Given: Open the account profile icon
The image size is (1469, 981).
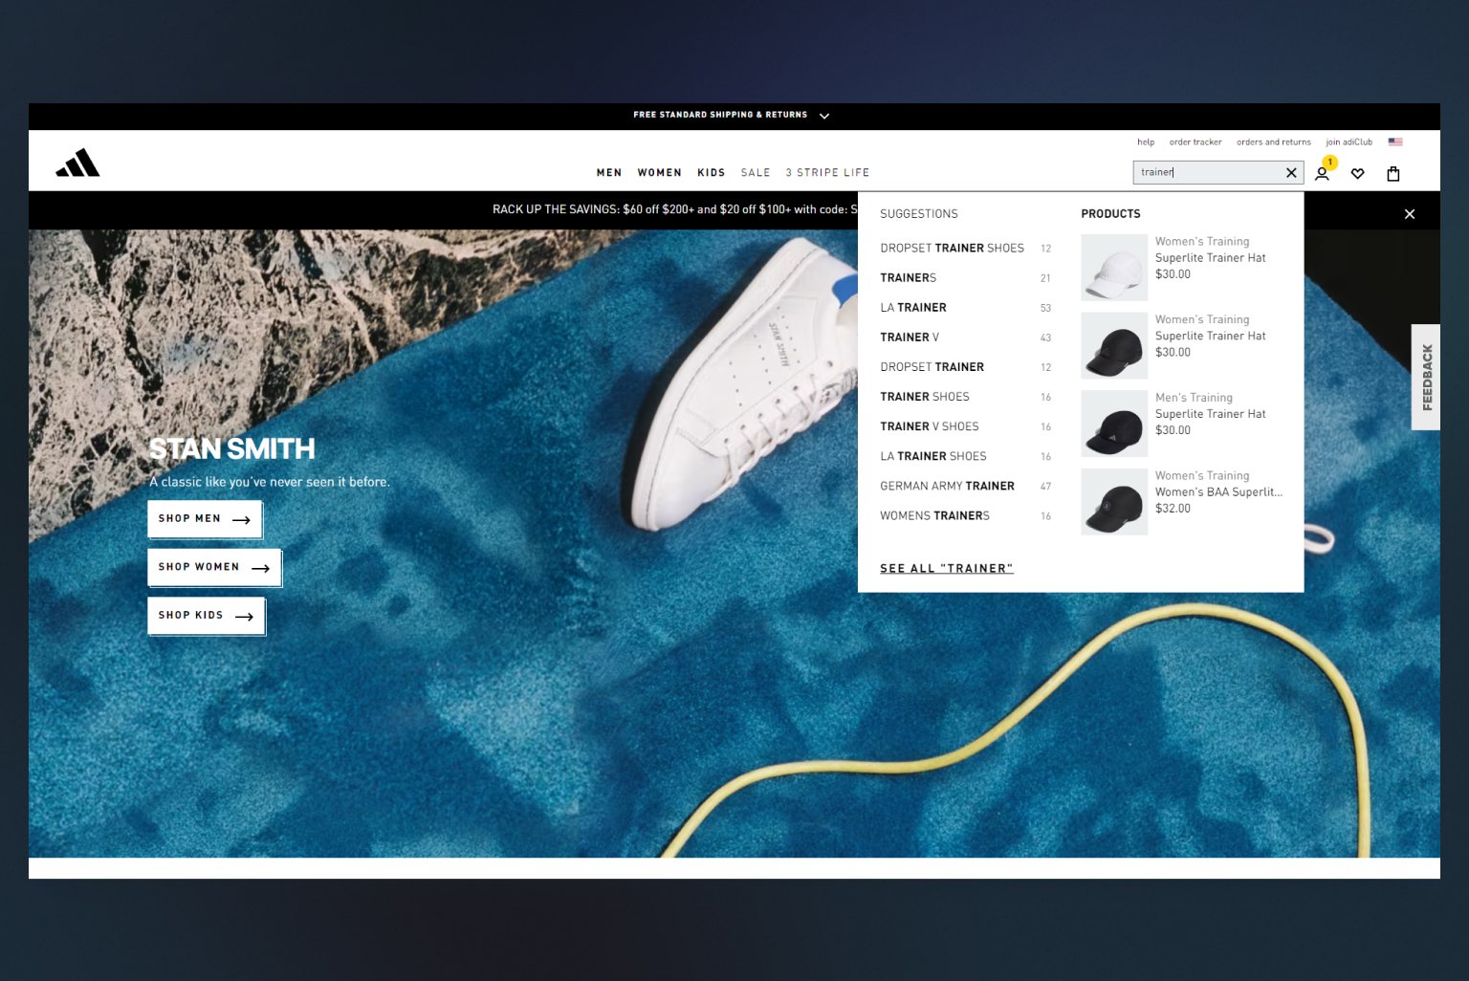Looking at the screenshot, I should coord(1322,174).
